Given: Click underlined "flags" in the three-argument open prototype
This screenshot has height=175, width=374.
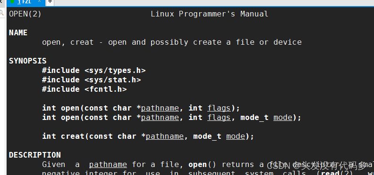Looking at the screenshot, I should (x=219, y=118).
